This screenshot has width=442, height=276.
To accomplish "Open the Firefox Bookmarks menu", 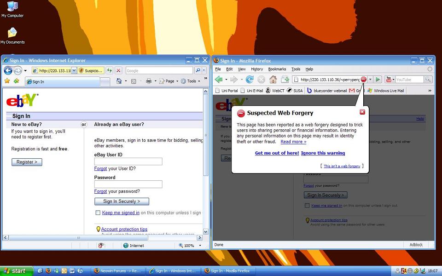I will coord(277,69).
